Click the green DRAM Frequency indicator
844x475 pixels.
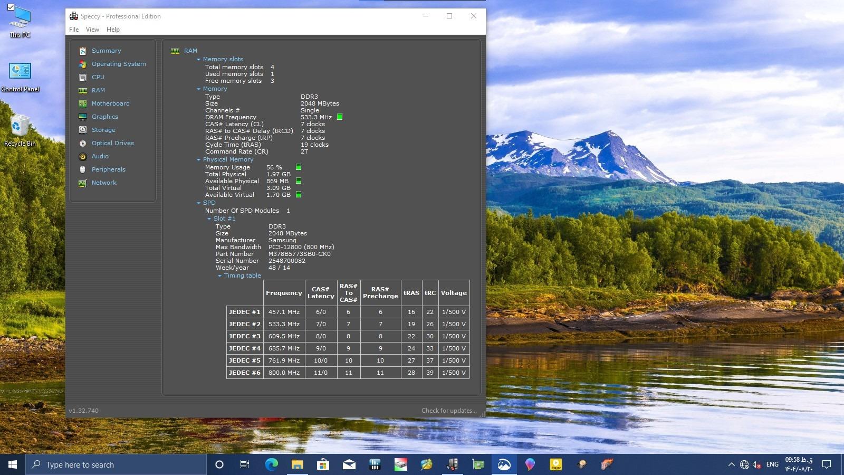tap(340, 117)
